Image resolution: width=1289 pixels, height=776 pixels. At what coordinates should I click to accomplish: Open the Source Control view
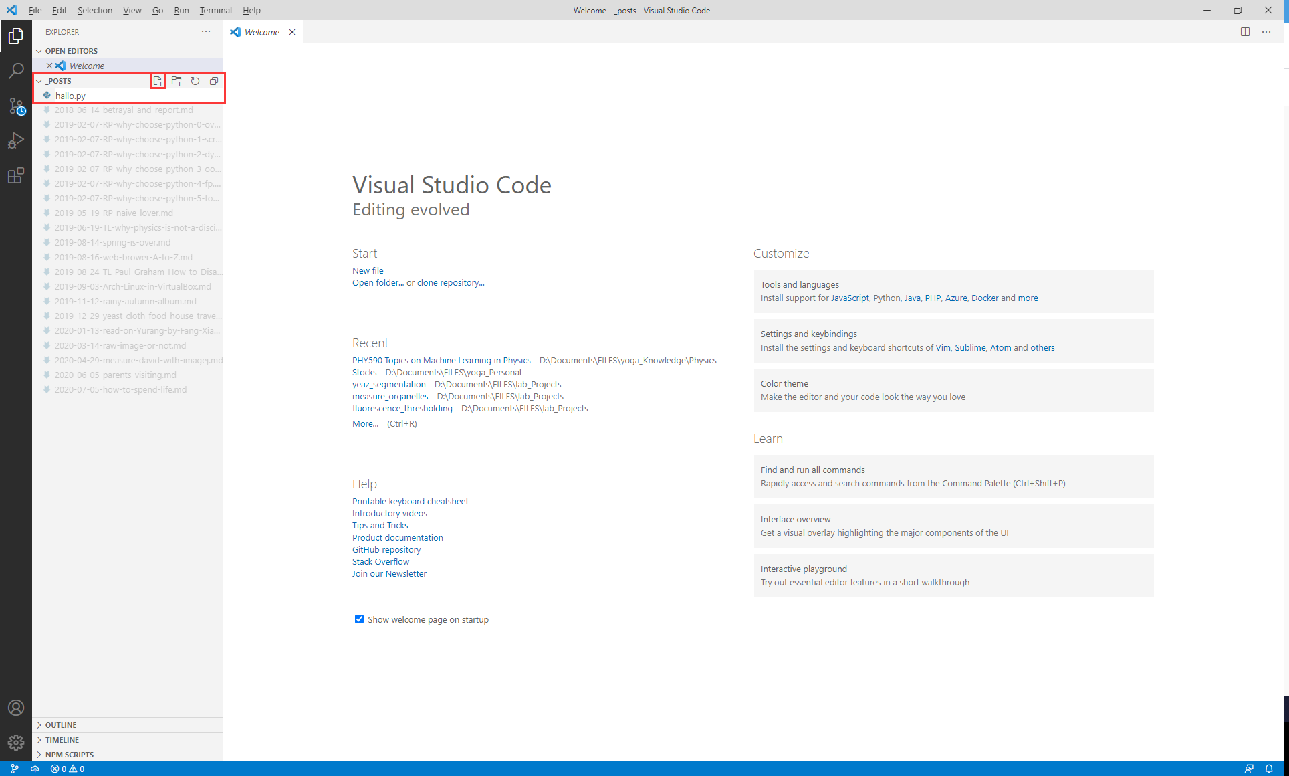(x=16, y=106)
